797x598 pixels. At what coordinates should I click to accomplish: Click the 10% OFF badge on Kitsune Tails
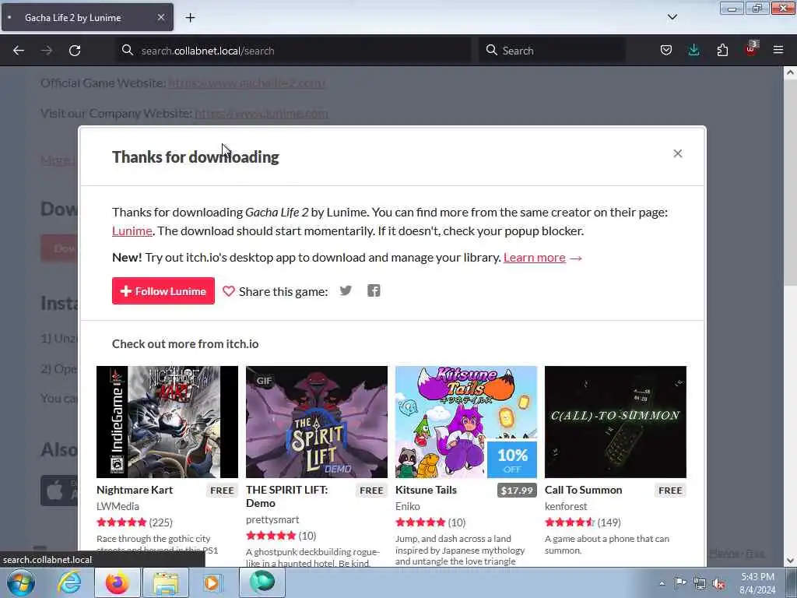512,459
